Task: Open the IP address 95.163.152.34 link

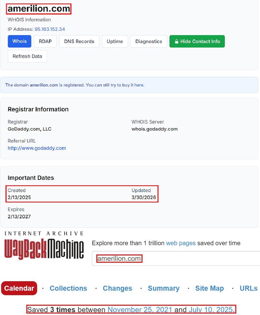Action: click(x=49, y=29)
